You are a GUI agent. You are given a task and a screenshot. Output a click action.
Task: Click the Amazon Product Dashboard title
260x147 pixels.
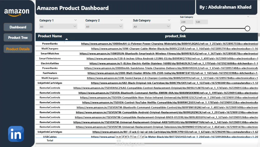73,8
